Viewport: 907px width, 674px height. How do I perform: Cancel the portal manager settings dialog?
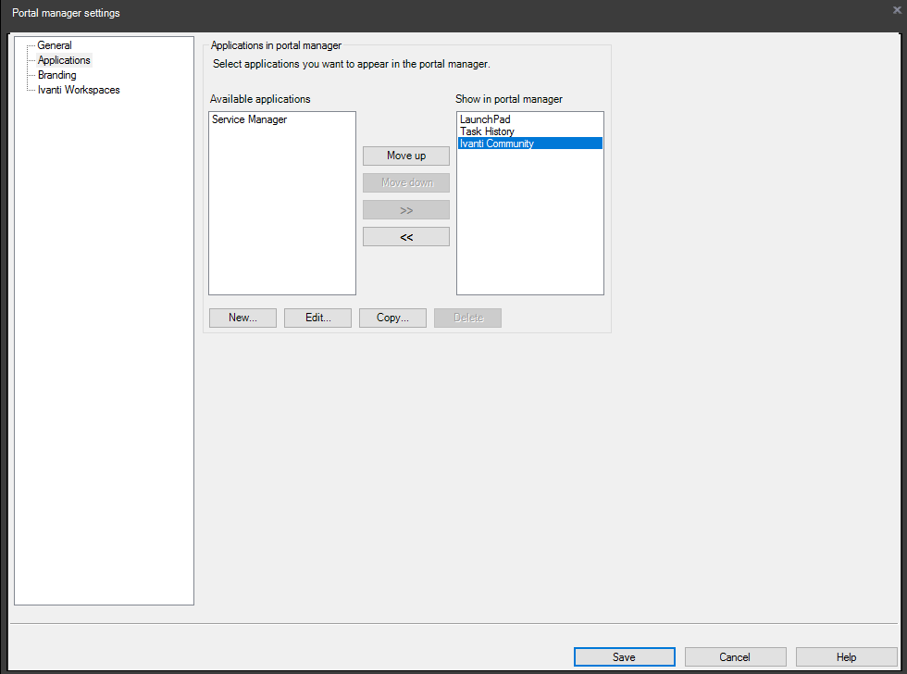[735, 656]
